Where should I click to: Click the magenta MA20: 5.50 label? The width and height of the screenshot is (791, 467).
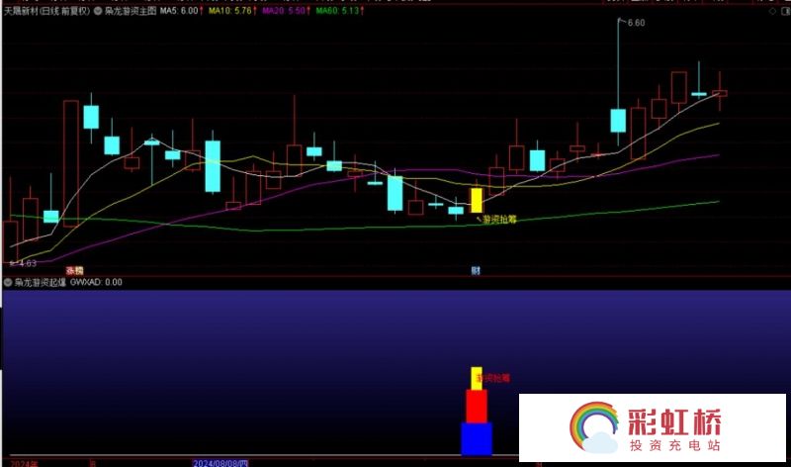click(x=283, y=10)
